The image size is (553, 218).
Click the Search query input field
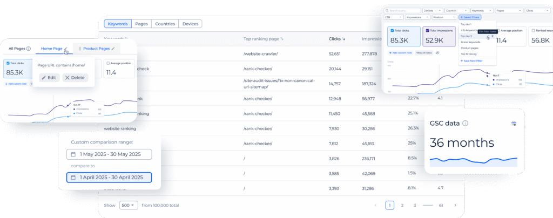tap(402, 11)
